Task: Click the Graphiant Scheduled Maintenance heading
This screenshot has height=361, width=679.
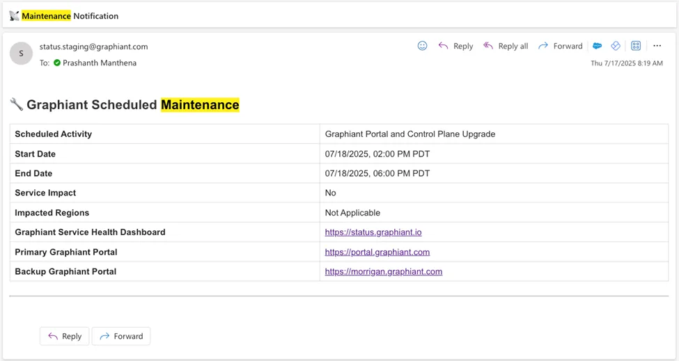Action: [133, 104]
